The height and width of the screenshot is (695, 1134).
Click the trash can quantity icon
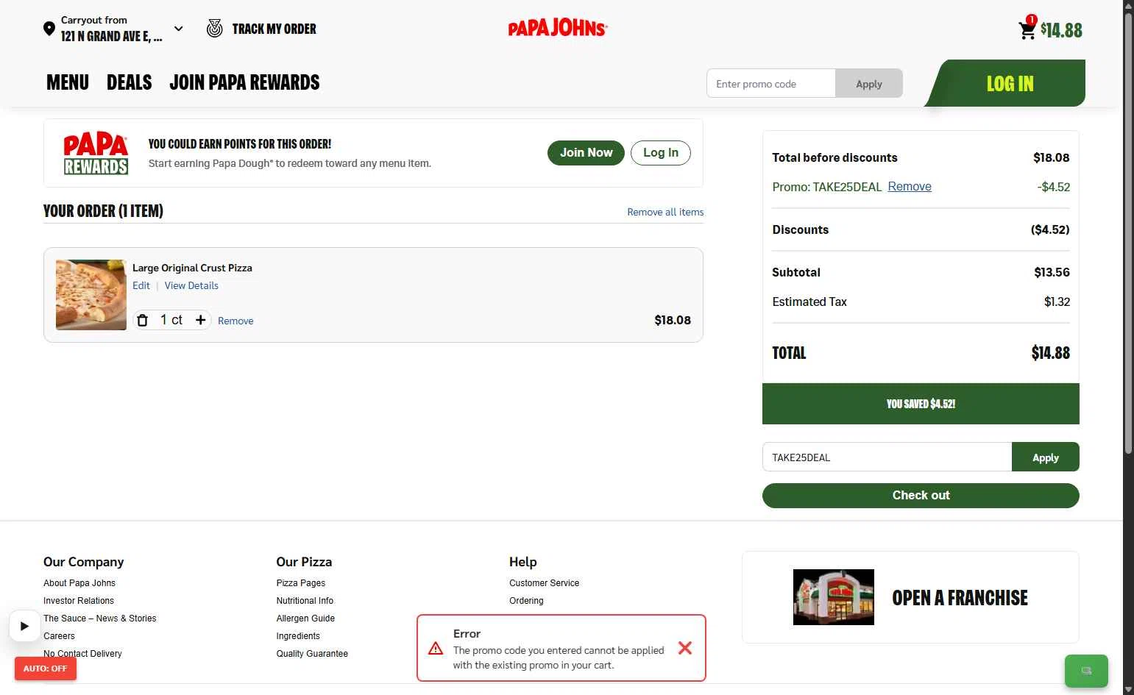tap(143, 320)
